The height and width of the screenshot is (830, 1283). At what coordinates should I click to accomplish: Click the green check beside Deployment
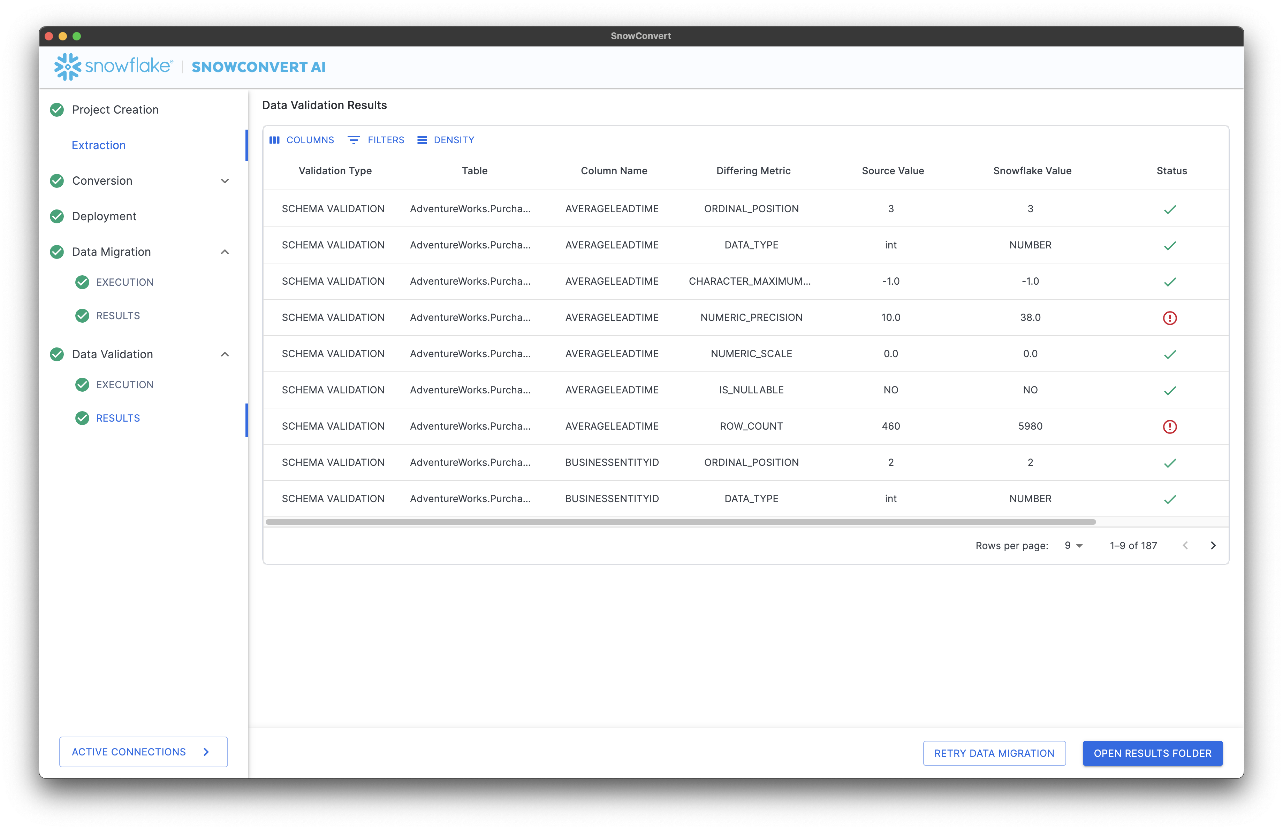coord(57,216)
